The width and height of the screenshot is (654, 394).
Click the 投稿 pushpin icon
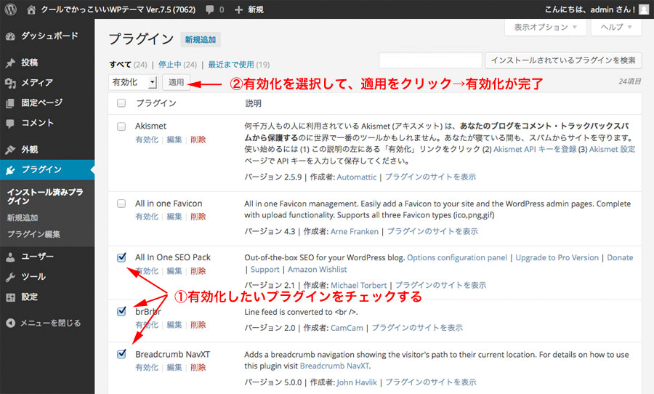pyautogui.click(x=10, y=63)
